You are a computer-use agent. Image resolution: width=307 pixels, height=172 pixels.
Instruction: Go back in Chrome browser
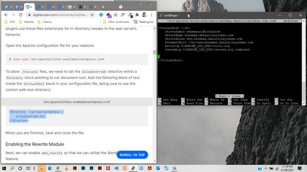pos(6,15)
